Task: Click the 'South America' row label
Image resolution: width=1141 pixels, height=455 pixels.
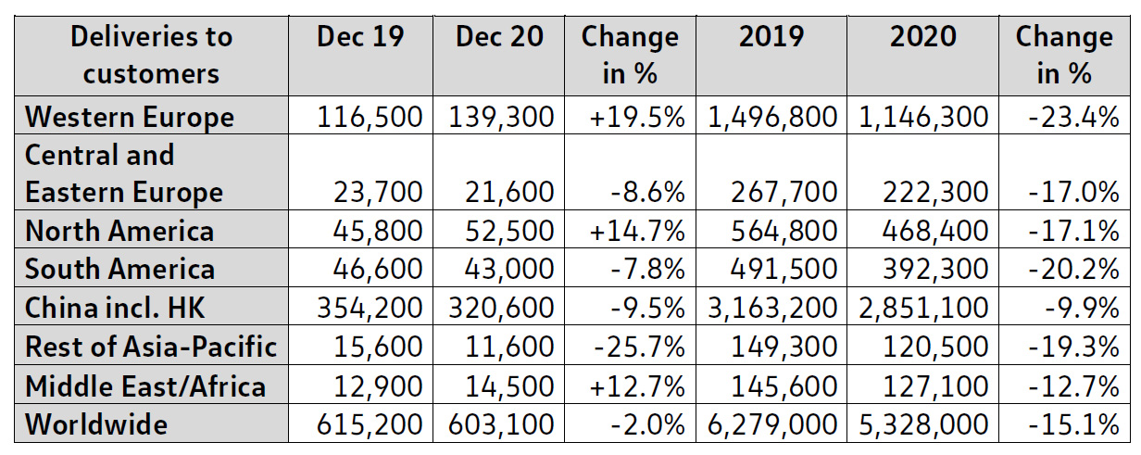Action: click(x=120, y=270)
